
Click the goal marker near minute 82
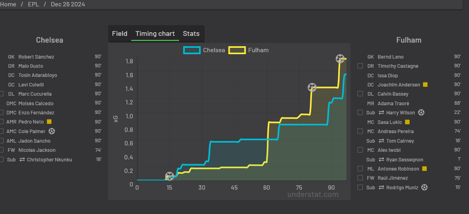point(312,87)
